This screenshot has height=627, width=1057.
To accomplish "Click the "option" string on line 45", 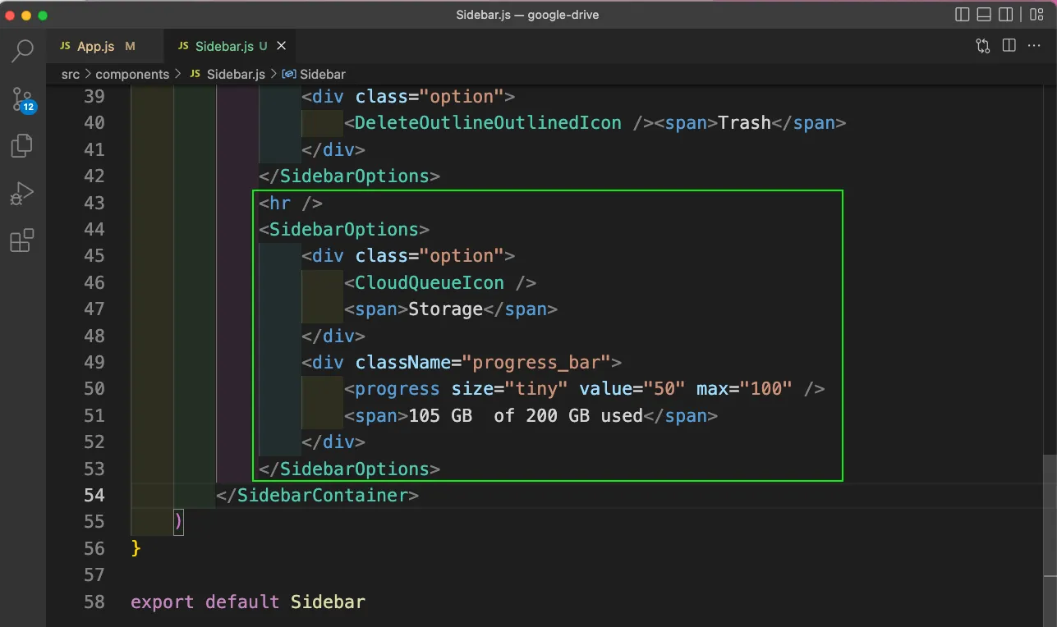I will click(462, 255).
